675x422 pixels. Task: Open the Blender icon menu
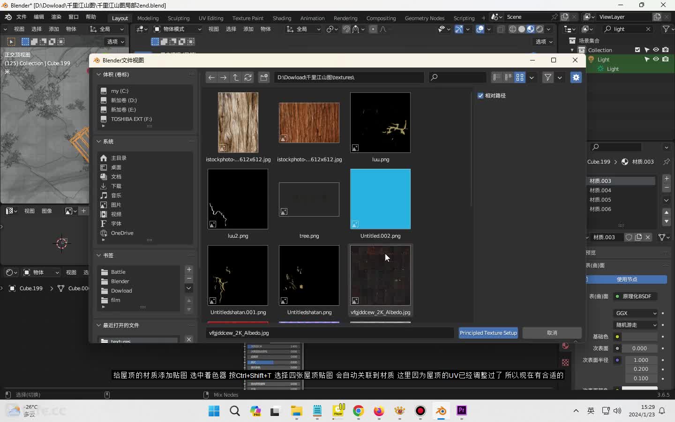pos(8,17)
